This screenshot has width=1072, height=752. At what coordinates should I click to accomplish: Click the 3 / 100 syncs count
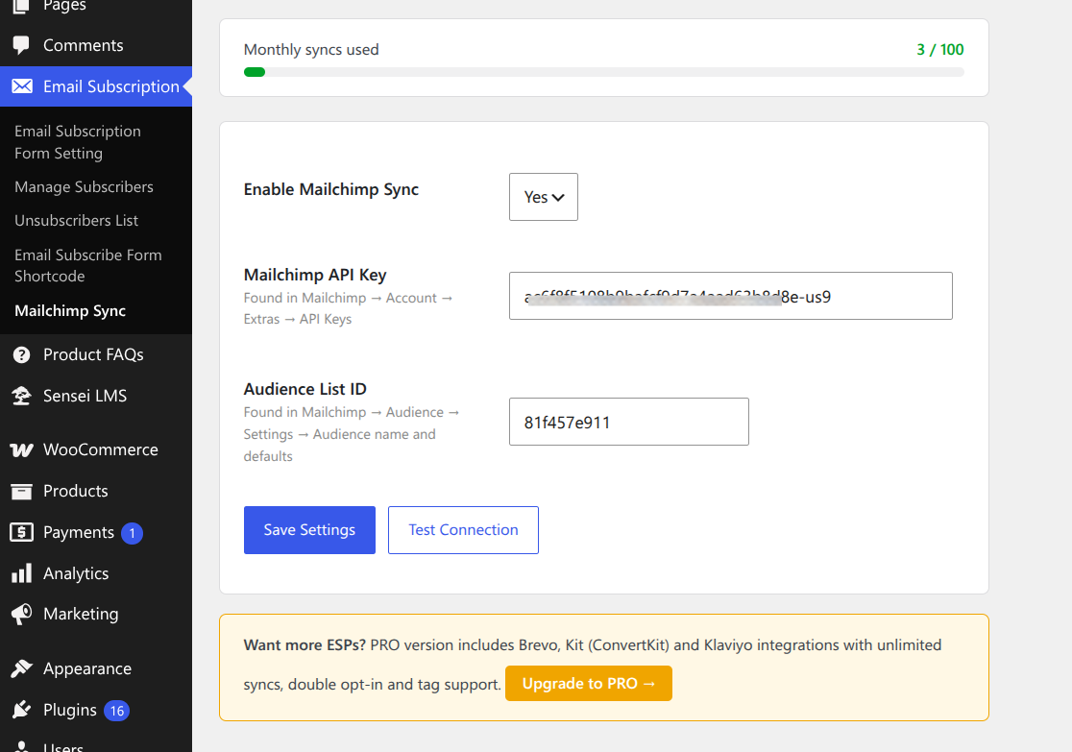940,50
